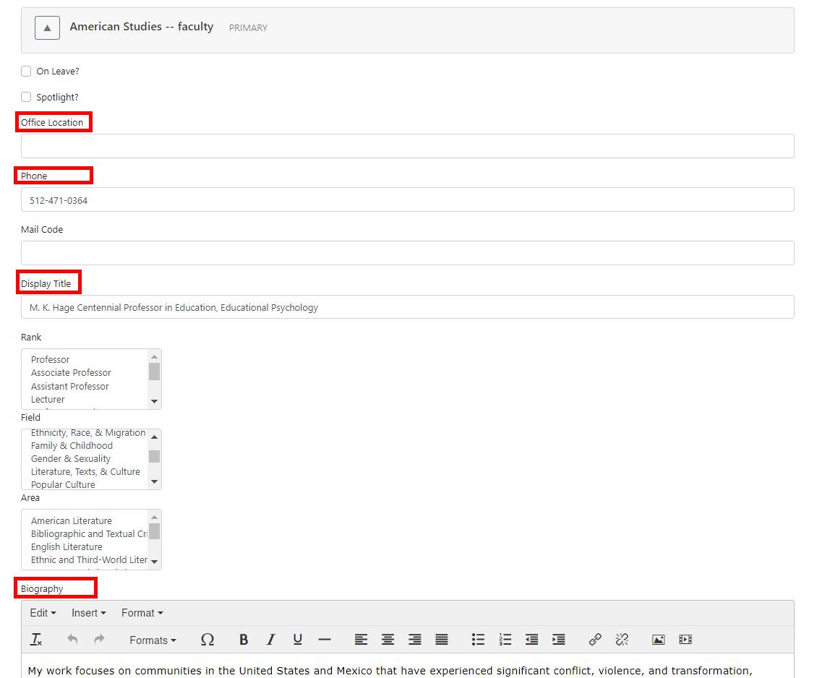Select Popular Culture field

point(63,484)
